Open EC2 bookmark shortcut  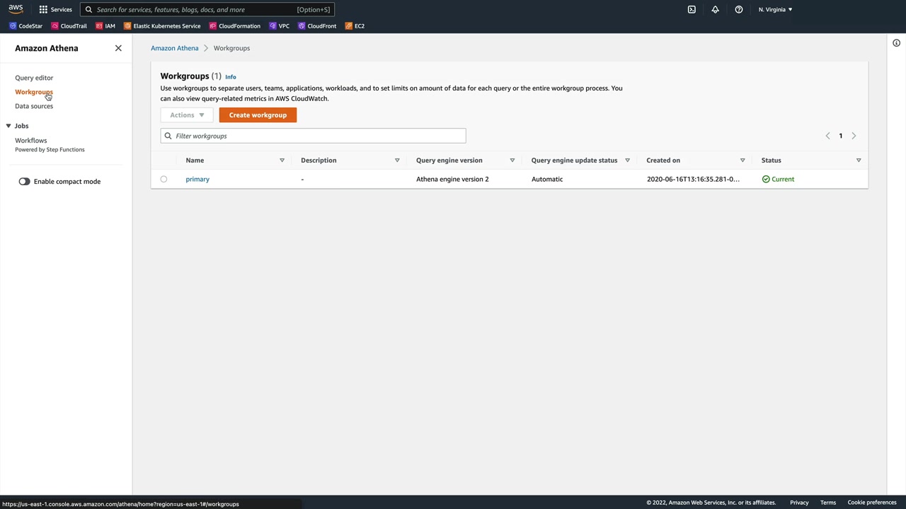tap(355, 26)
